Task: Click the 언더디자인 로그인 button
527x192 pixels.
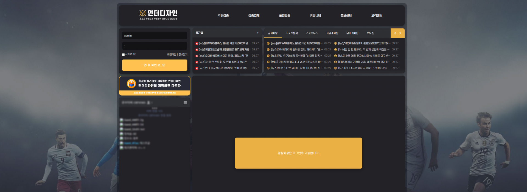Action: (x=155, y=65)
